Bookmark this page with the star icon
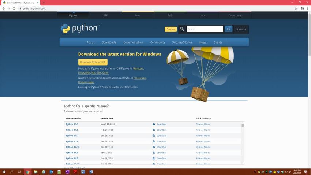311x175 pixels. (x=296, y=8)
